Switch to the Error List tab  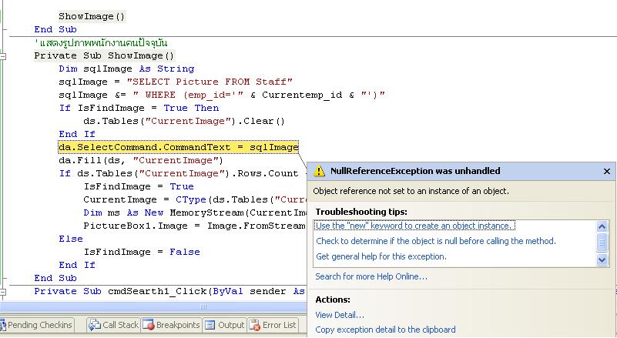coord(273,325)
